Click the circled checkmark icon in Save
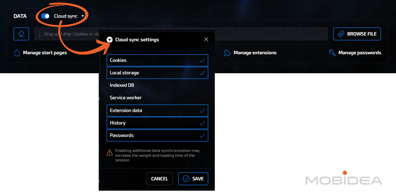The image size is (396, 195). point(186,179)
